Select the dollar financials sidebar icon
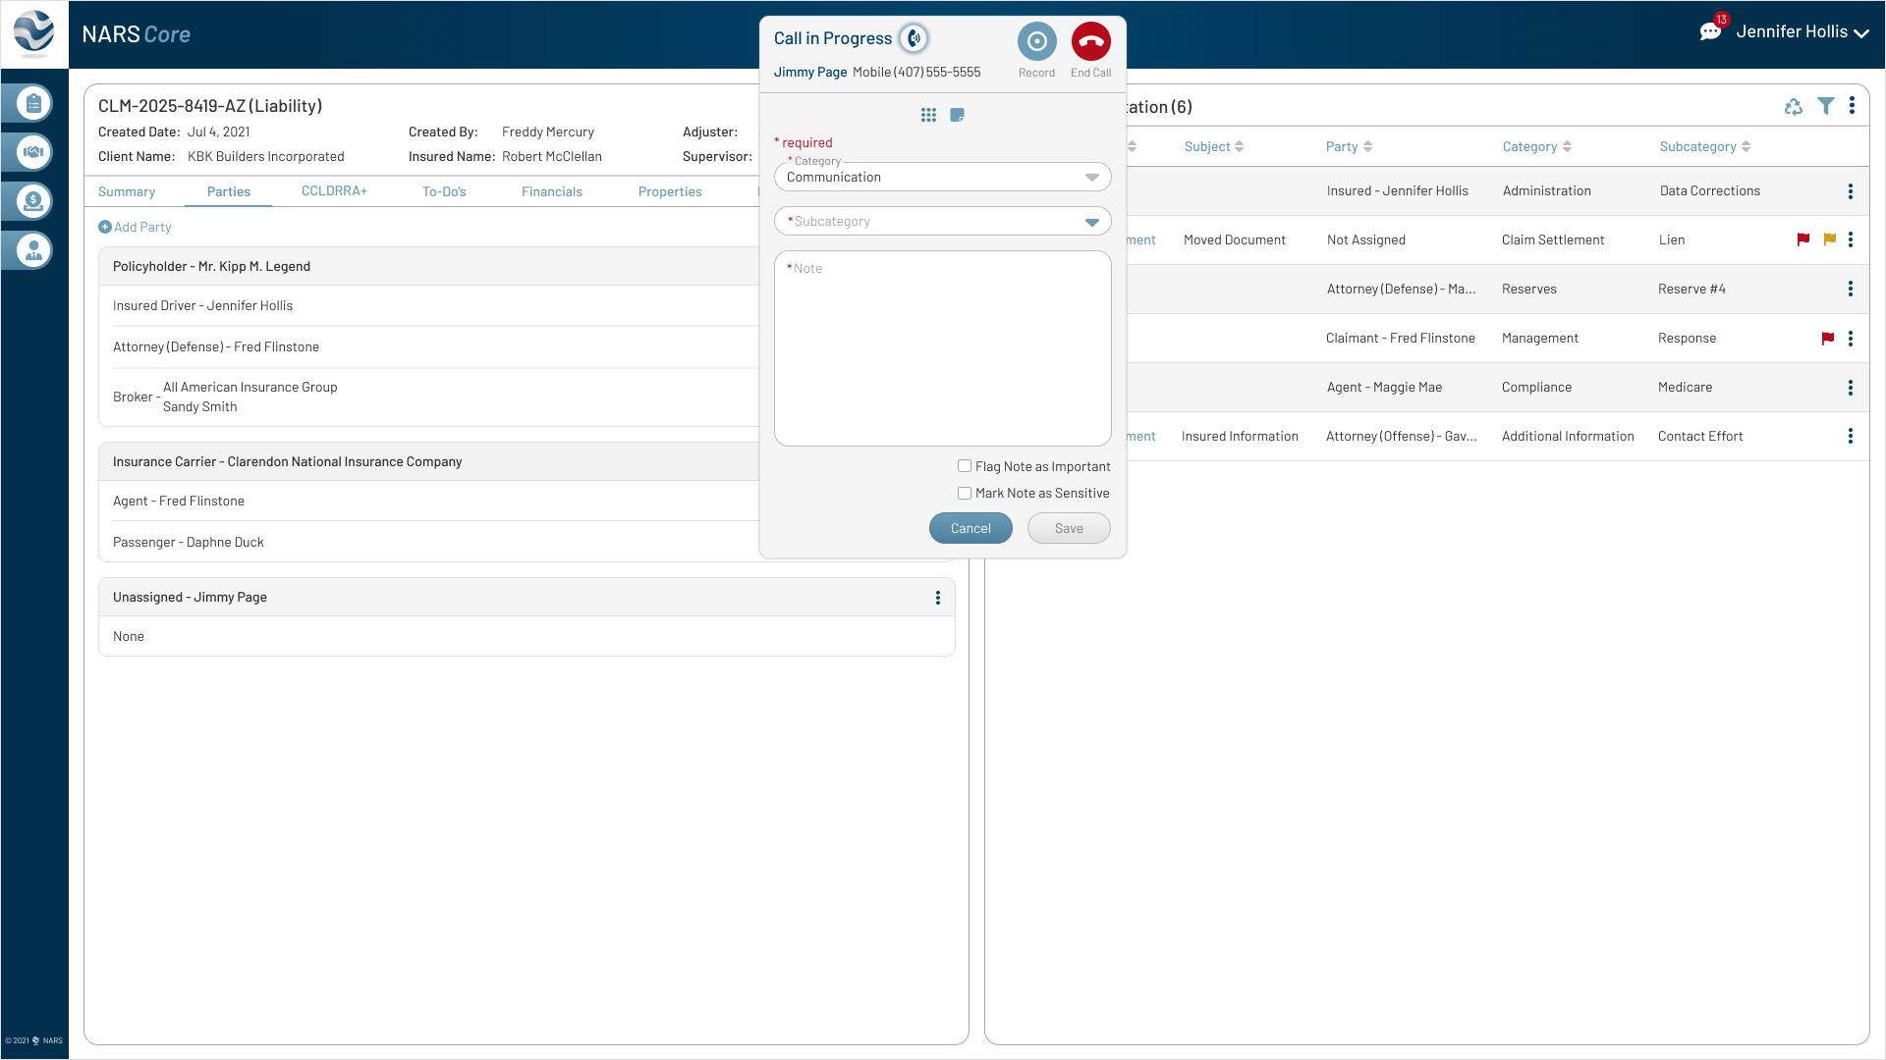 click(x=32, y=202)
